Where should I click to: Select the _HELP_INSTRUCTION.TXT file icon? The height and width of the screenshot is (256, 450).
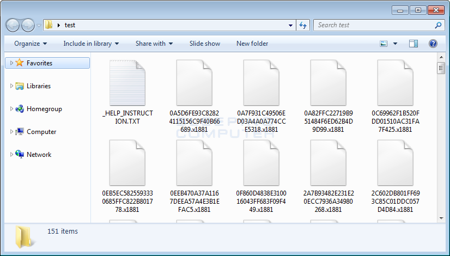point(127,83)
